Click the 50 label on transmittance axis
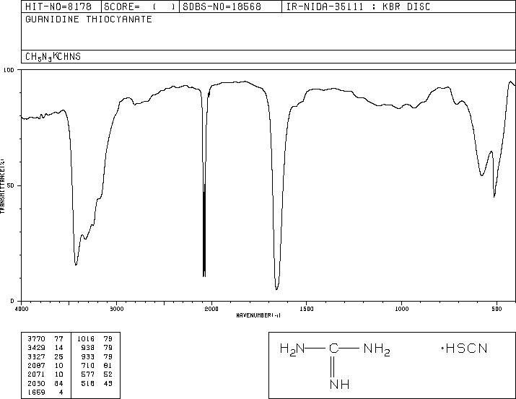 tap(11, 185)
